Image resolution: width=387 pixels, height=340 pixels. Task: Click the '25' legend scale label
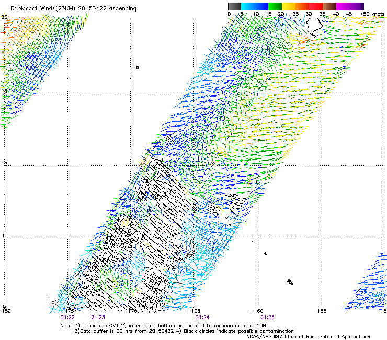pos(295,14)
